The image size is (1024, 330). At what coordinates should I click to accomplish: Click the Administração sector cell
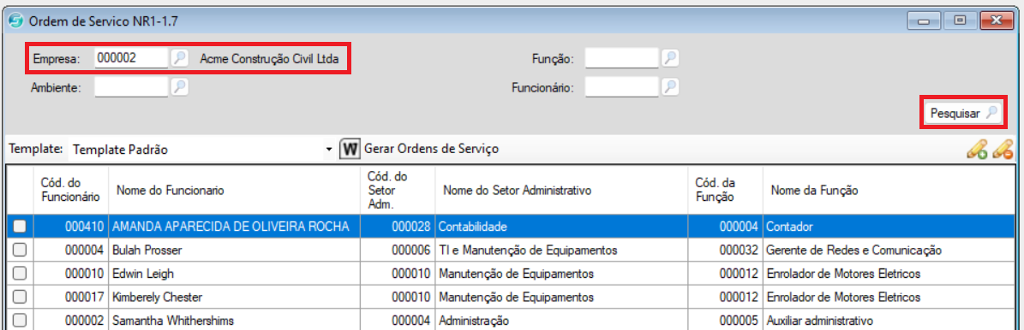(561, 321)
